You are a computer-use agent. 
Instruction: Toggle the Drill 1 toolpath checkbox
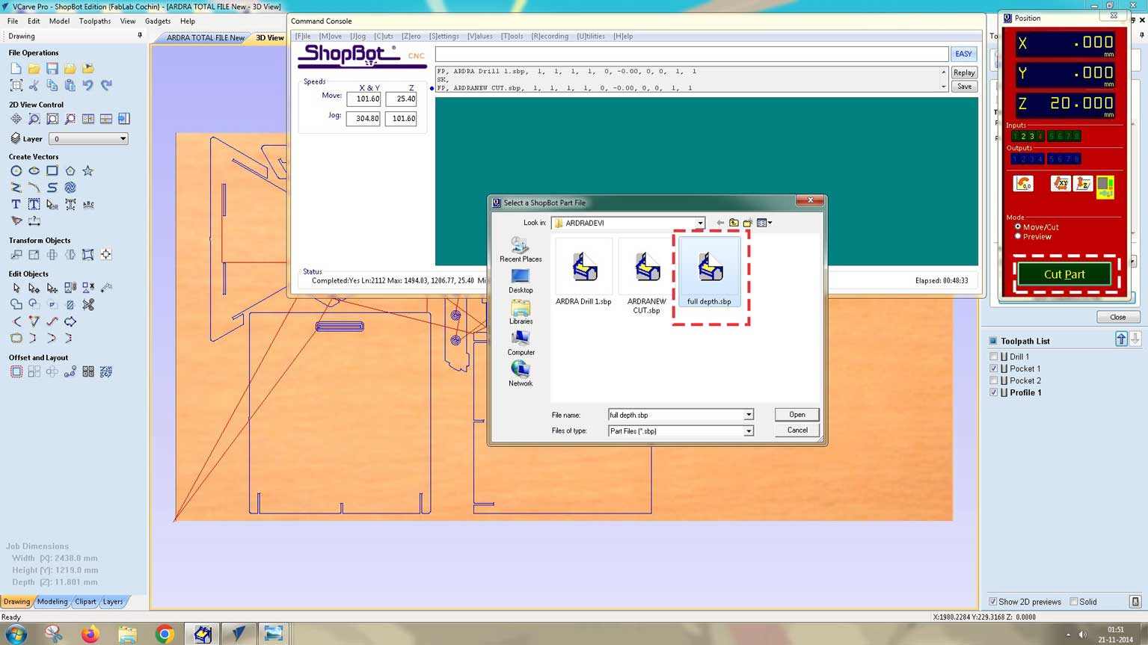point(994,357)
